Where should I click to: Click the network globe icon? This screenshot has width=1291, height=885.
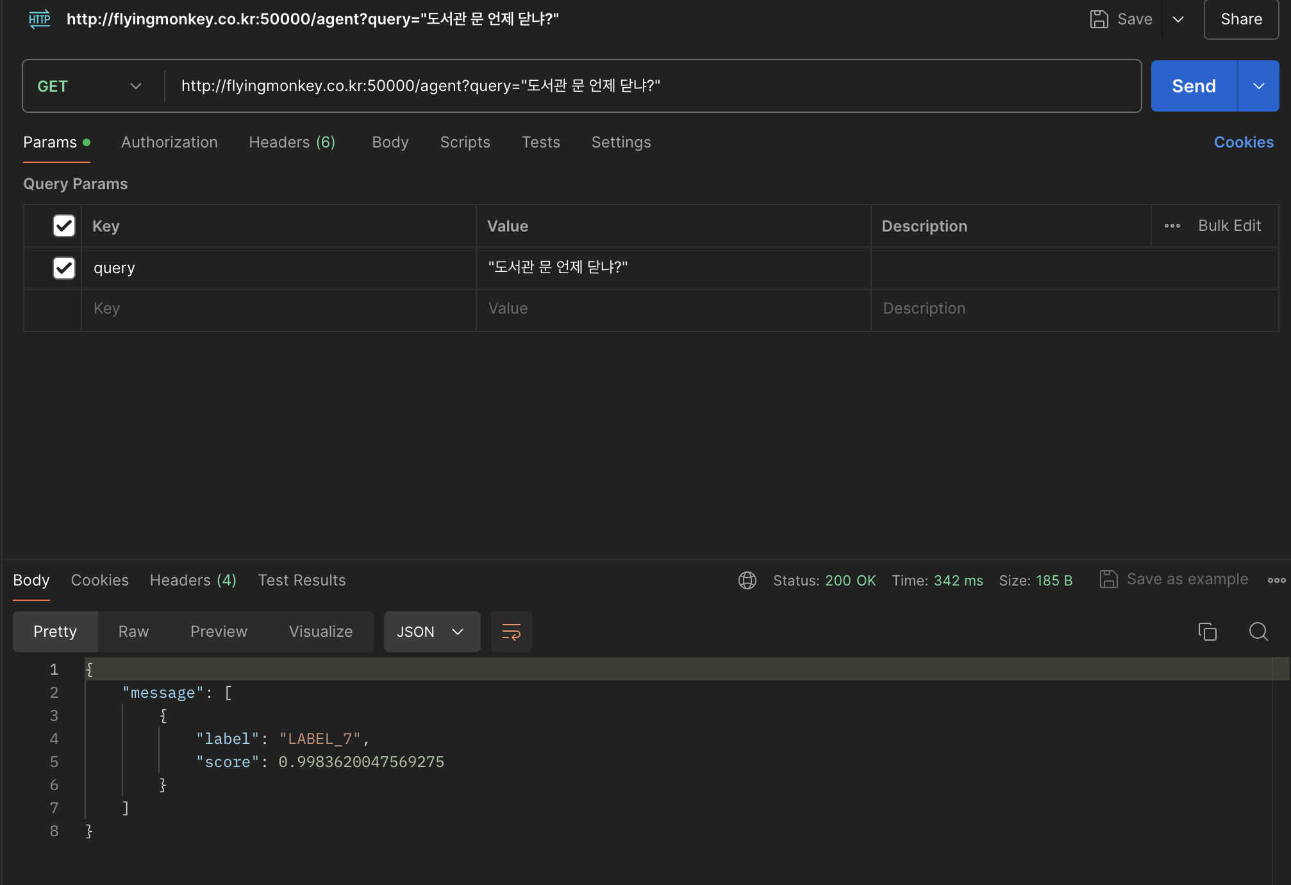click(x=747, y=580)
